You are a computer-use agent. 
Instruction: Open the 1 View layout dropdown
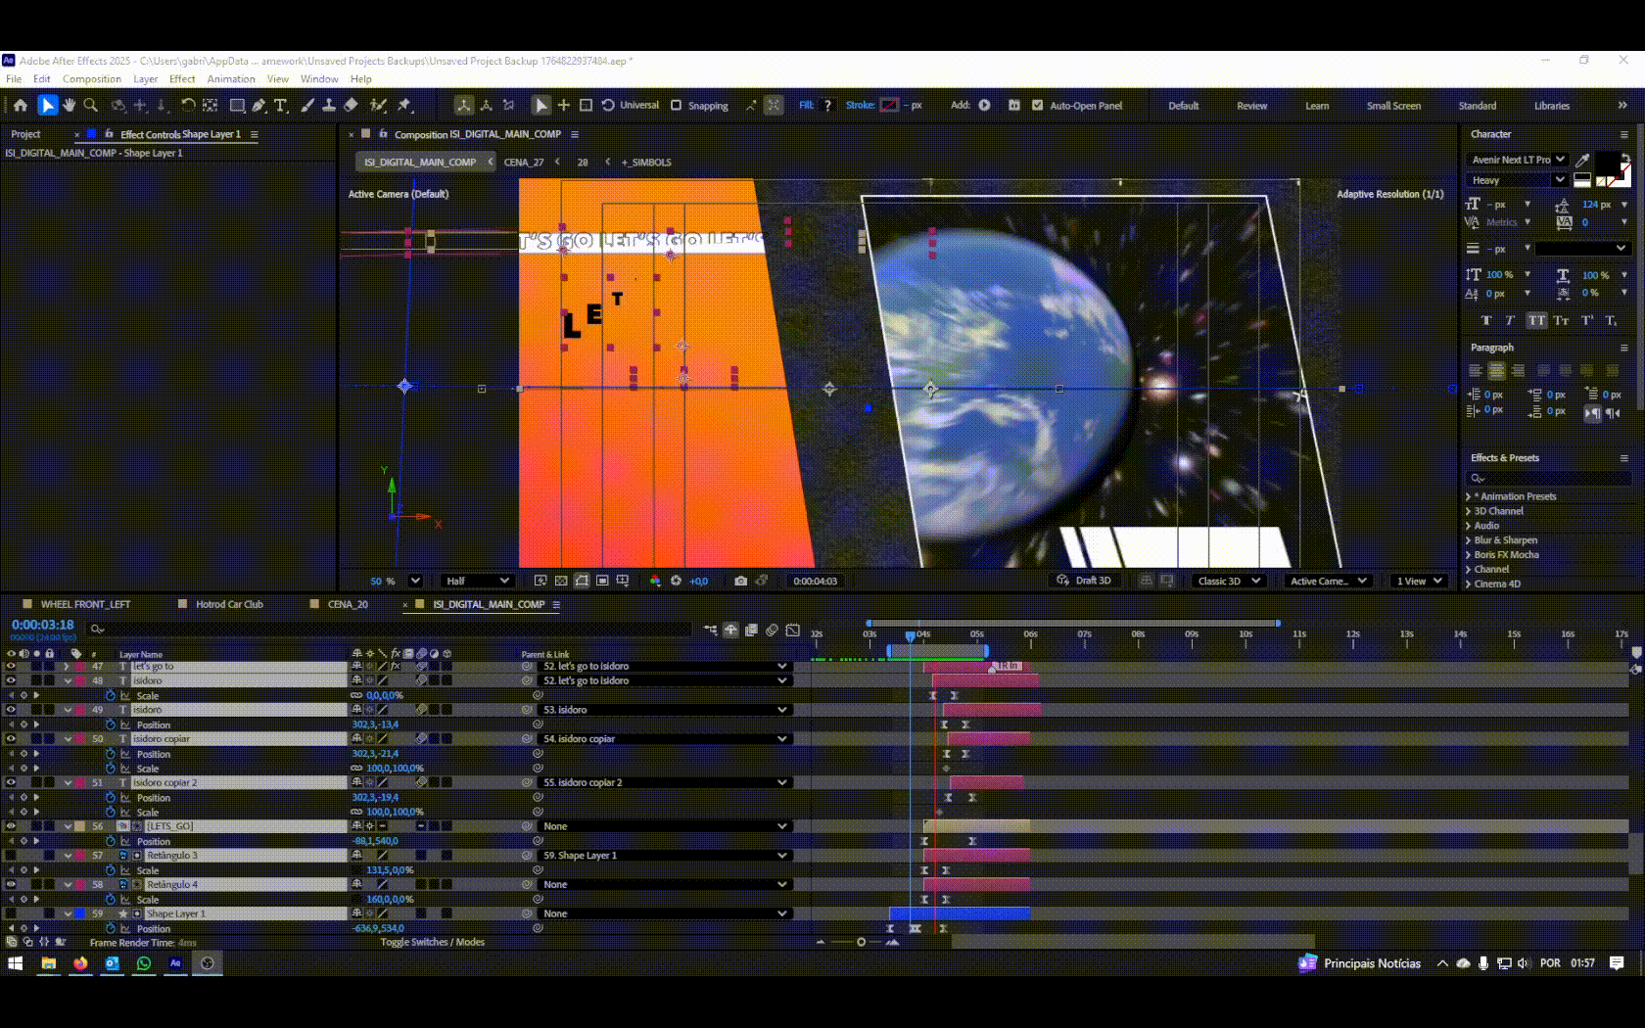coord(1419,581)
